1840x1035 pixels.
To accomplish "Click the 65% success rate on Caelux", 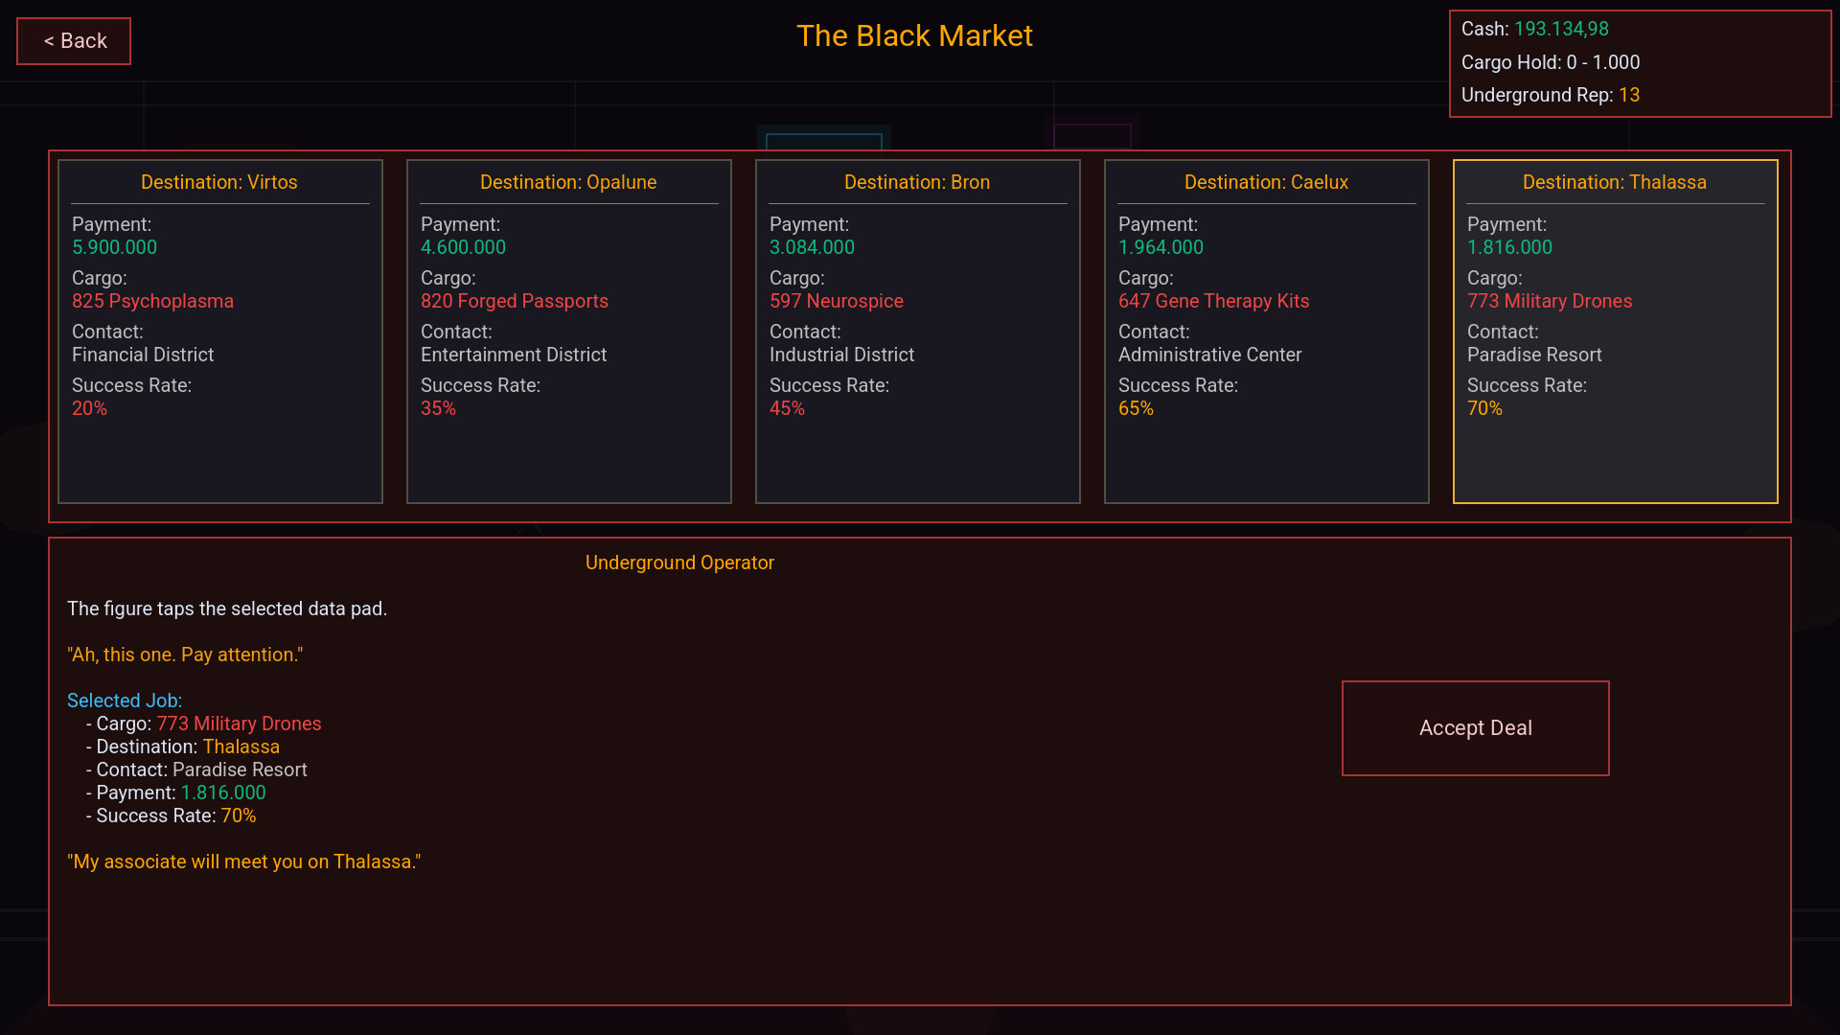I will (x=1136, y=408).
